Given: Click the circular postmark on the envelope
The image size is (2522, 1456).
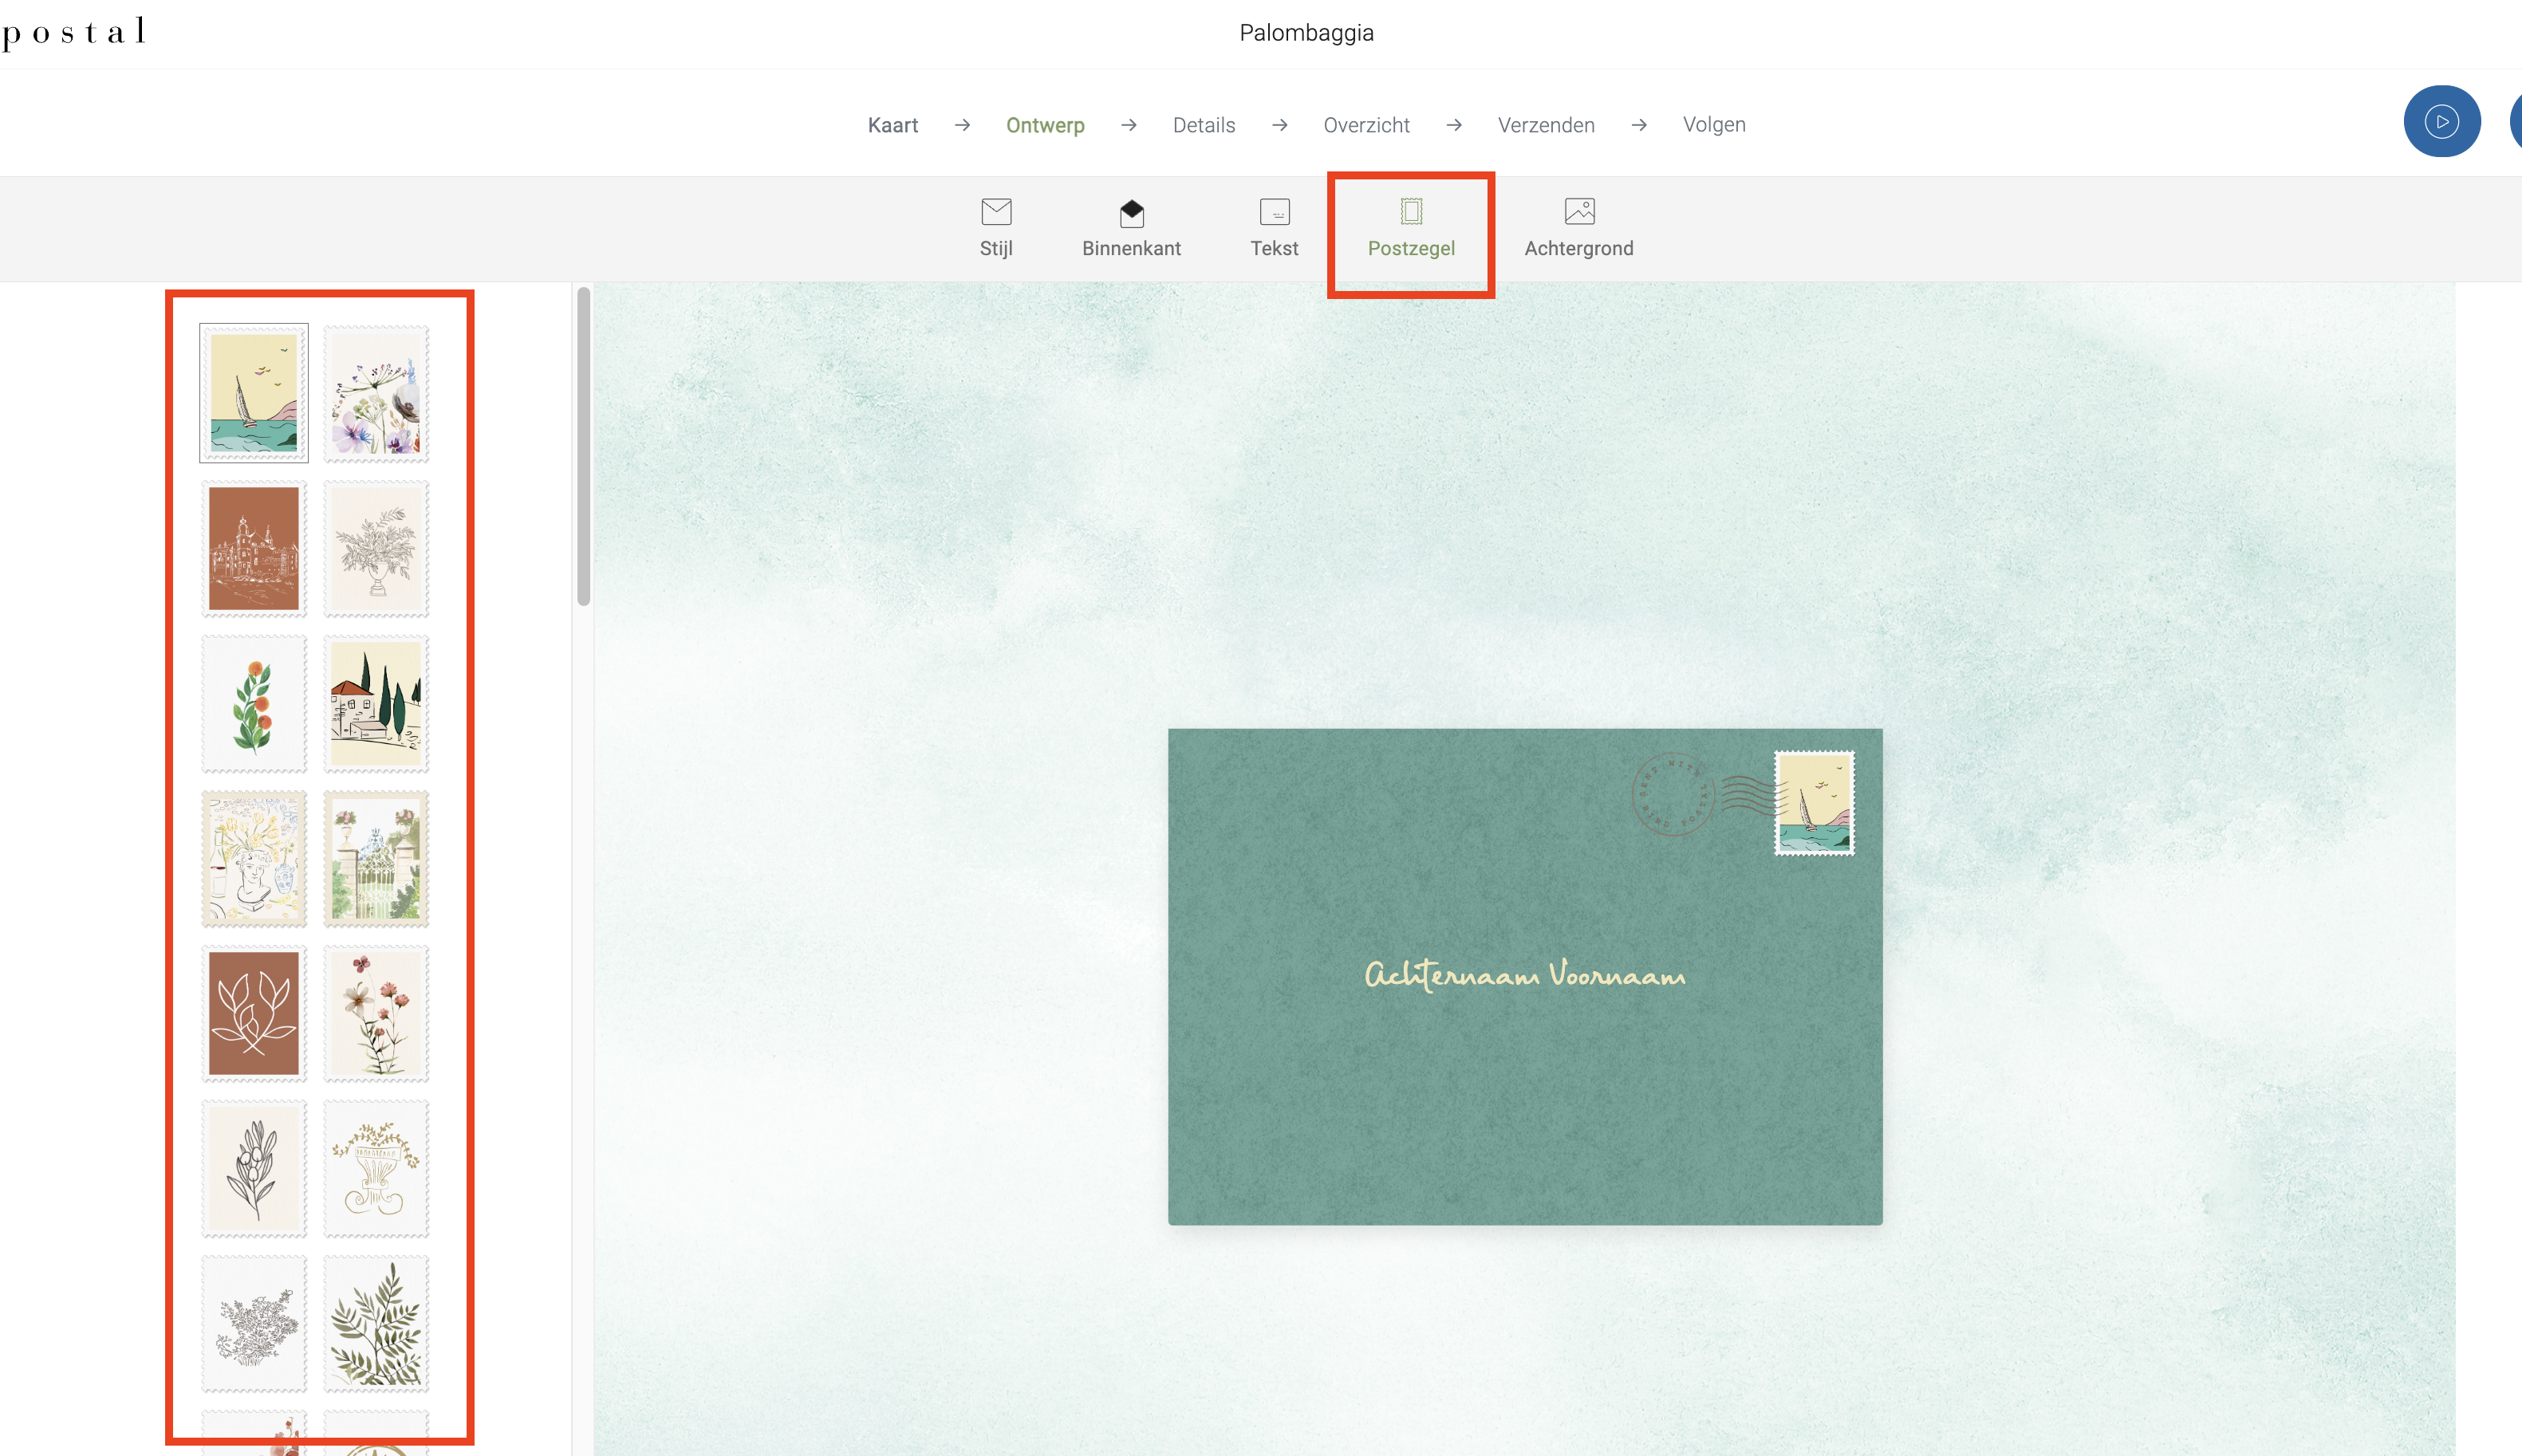Looking at the screenshot, I should (x=1674, y=794).
